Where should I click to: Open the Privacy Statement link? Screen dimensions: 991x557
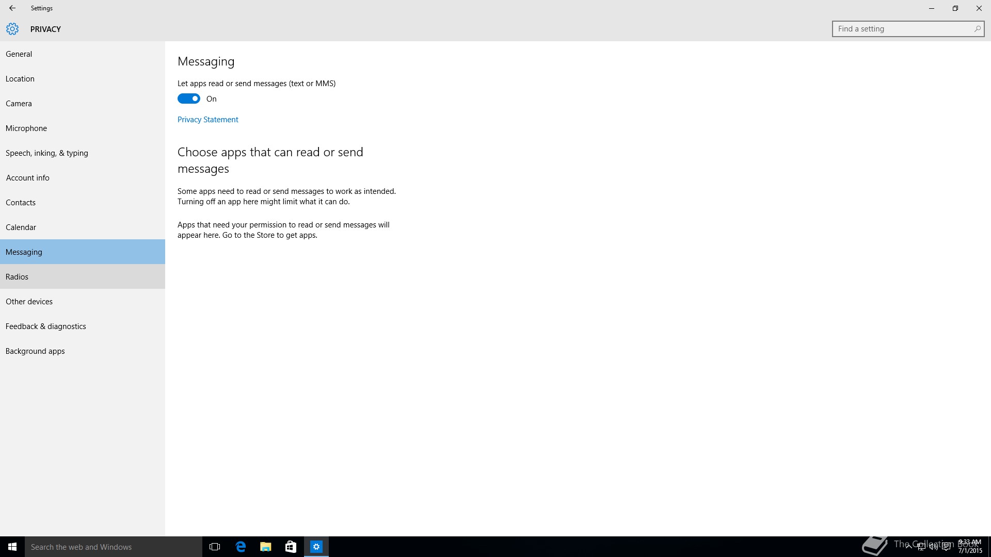coord(207,120)
